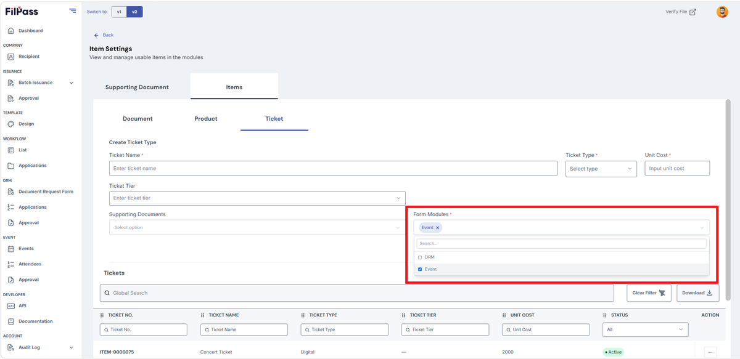Uncheck the Event checkbox option
Screen dimensions: 740x359
pyautogui.click(x=420, y=269)
